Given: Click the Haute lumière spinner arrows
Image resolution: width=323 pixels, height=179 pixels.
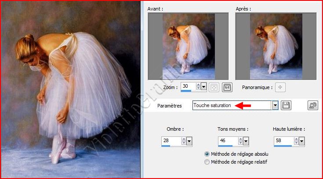Looking at the screenshot, I should 295,141.
